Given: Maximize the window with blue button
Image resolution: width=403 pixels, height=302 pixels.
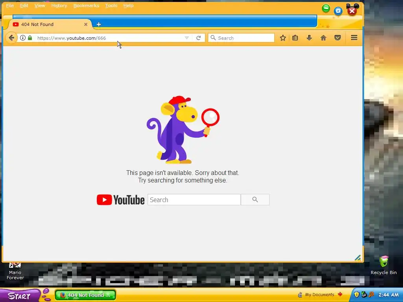Looking at the screenshot, I should click(x=338, y=11).
